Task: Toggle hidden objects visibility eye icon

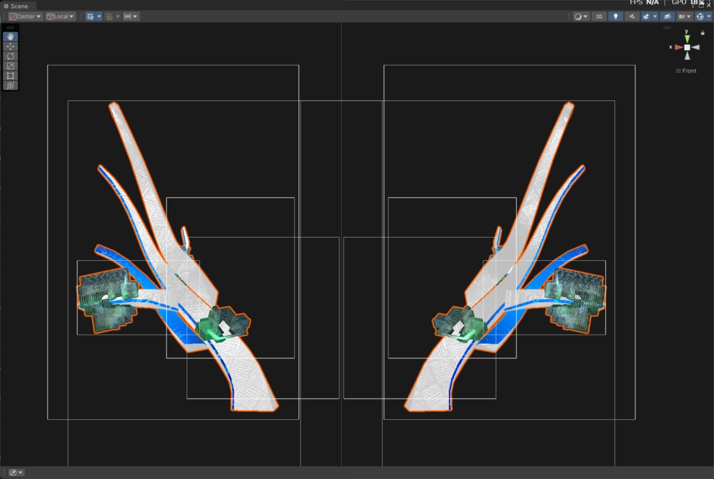Action: pyautogui.click(x=667, y=17)
